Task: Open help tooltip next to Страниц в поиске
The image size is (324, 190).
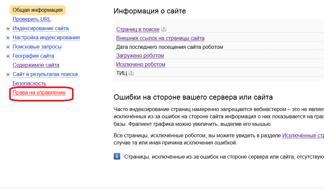Action: point(163,29)
